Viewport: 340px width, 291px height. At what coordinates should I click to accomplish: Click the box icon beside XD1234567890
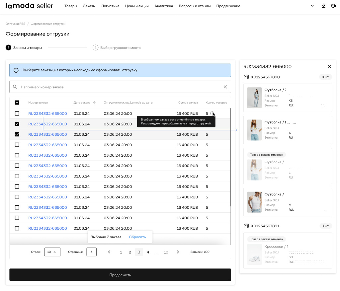[246, 77]
